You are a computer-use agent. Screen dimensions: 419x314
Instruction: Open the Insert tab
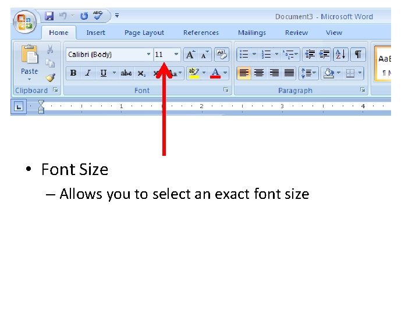tap(95, 33)
